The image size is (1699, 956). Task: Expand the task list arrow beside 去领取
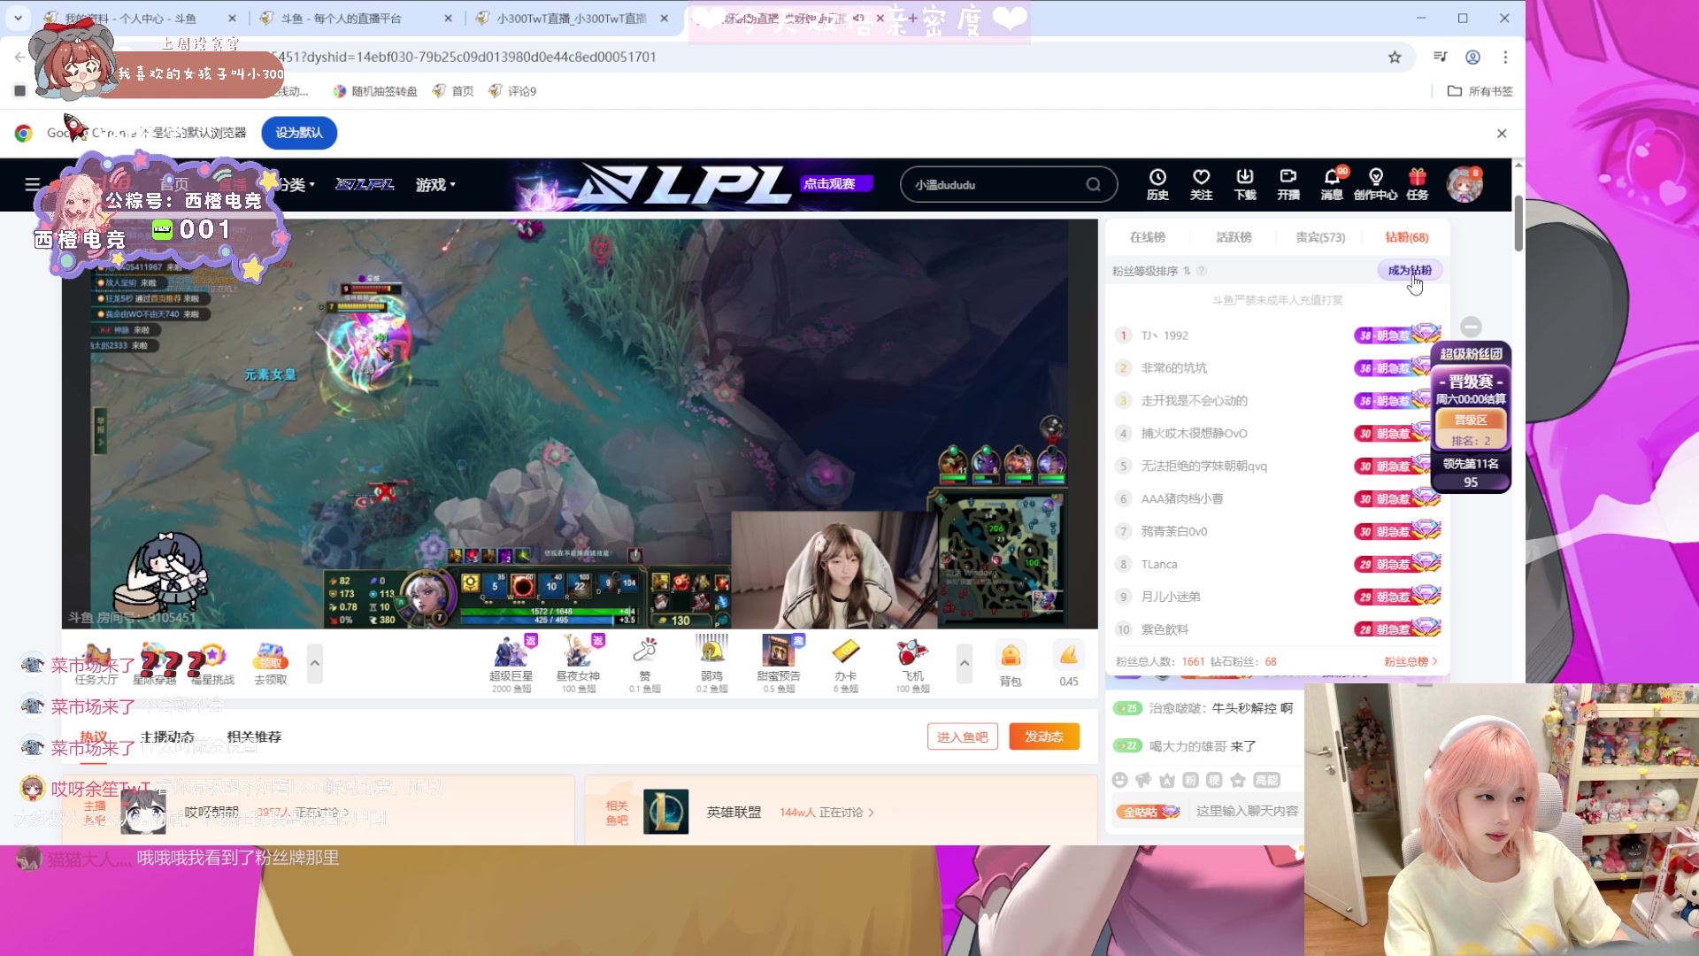[x=314, y=663]
